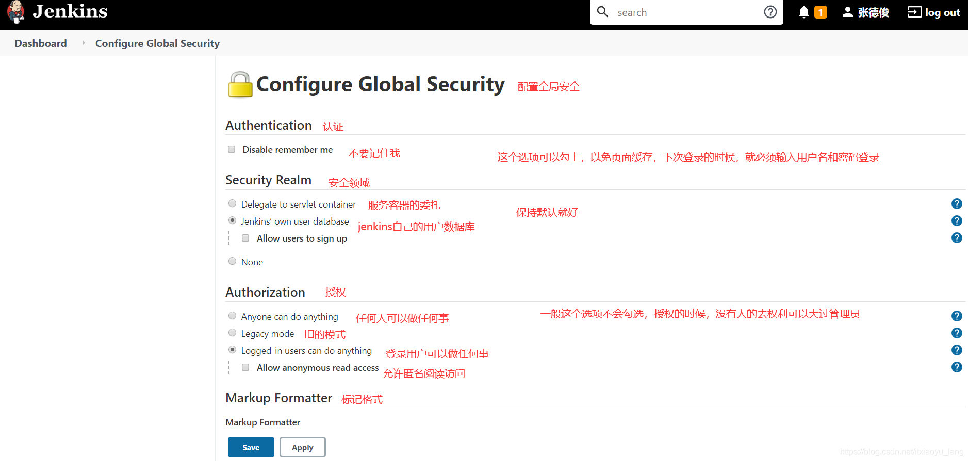The width and height of the screenshot is (968, 461).
Task: Open help for Anyone can do anything
Action: click(957, 316)
